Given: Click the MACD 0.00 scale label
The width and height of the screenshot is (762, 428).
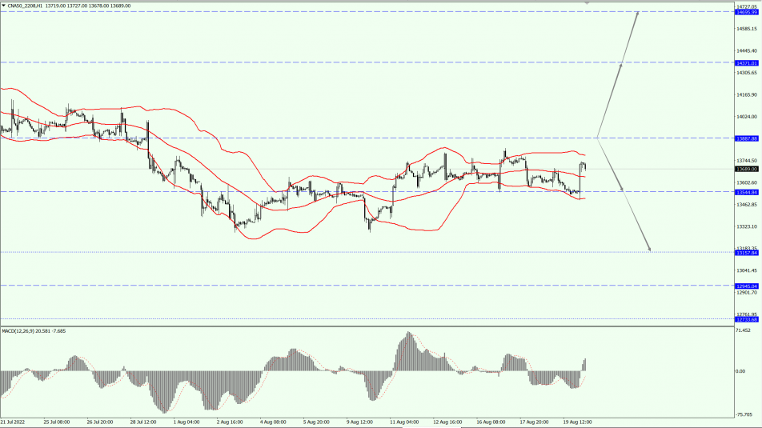Looking at the screenshot, I should pos(740,372).
